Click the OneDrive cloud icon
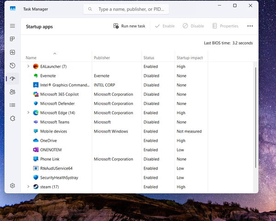Screen dimensions: 276x221 36,140
